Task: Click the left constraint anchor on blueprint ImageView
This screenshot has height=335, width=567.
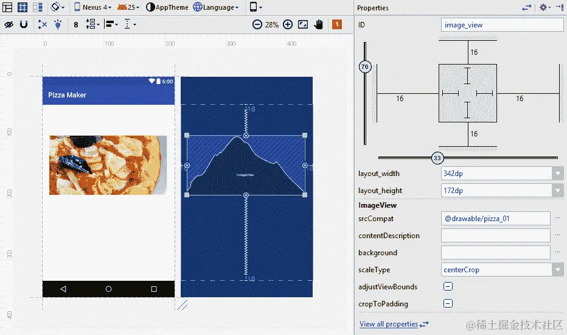Action: (187, 166)
